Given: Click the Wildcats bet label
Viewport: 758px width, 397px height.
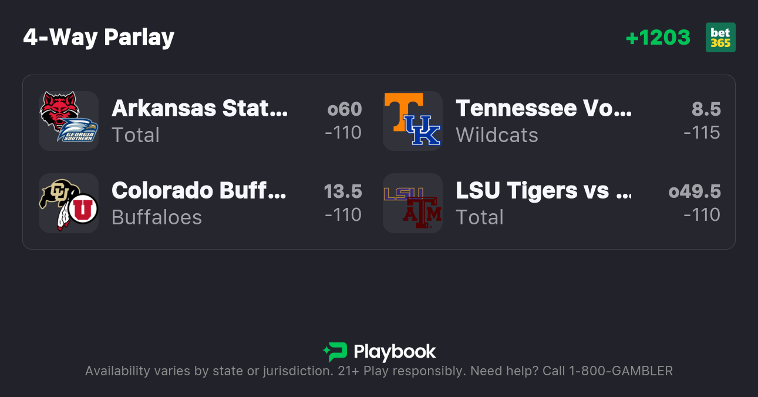Looking at the screenshot, I should (x=497, y=135).
